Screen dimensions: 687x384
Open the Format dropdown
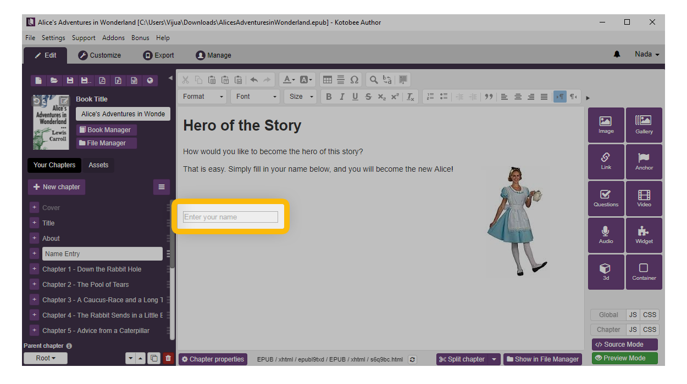click(202, 97)
